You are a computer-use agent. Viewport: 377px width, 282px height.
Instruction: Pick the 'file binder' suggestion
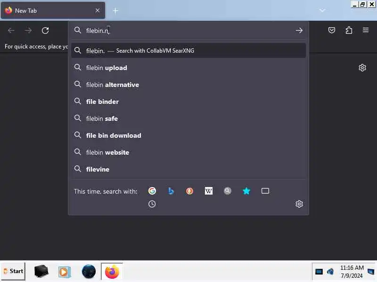188,102
